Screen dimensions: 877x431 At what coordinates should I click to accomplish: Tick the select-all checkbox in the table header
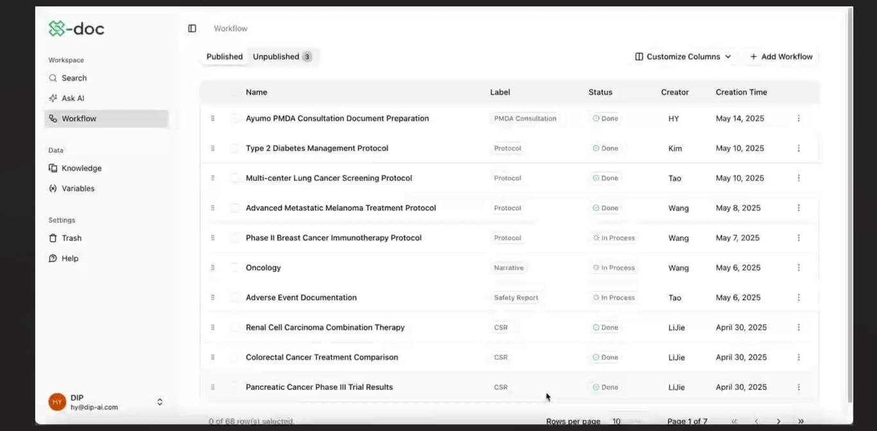click(x=235, y=92)
